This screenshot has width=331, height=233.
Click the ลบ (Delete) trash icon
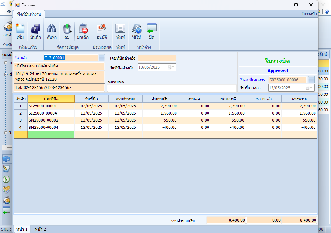click(x=67, y=31)
